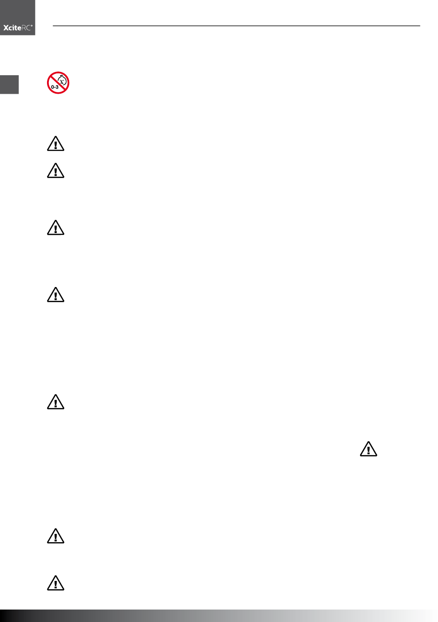The width and height of the screenshot is (438, 622).
Task: Click the bold 'Xcite' part of the logo
Action: tap(12, 28)
